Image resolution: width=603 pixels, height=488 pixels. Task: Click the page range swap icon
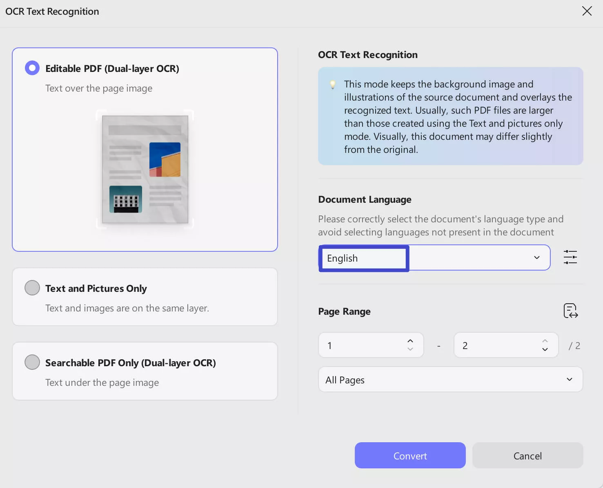[x=570, y=311]
